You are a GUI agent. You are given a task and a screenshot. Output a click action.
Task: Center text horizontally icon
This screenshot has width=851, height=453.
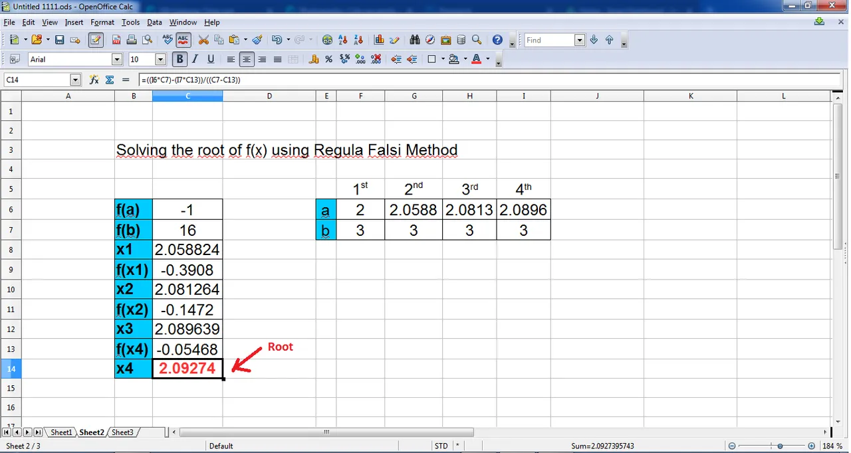pos(247,60)
